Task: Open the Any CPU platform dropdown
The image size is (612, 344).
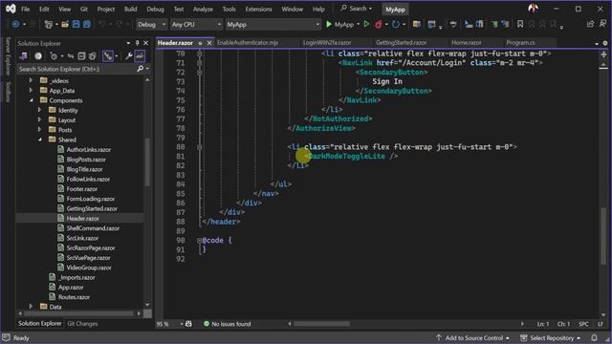Action: (x=196, y=25)
